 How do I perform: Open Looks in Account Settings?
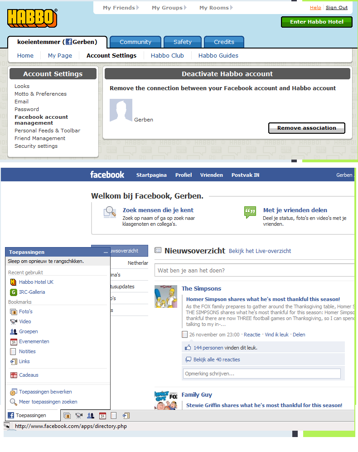point(22,86)
